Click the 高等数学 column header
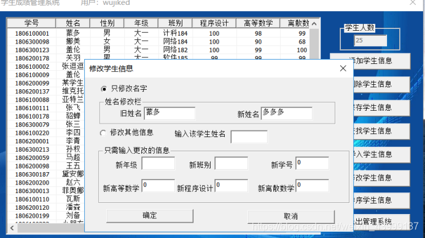The height and width of the screenshot is (238, 425). coord(258,23)
